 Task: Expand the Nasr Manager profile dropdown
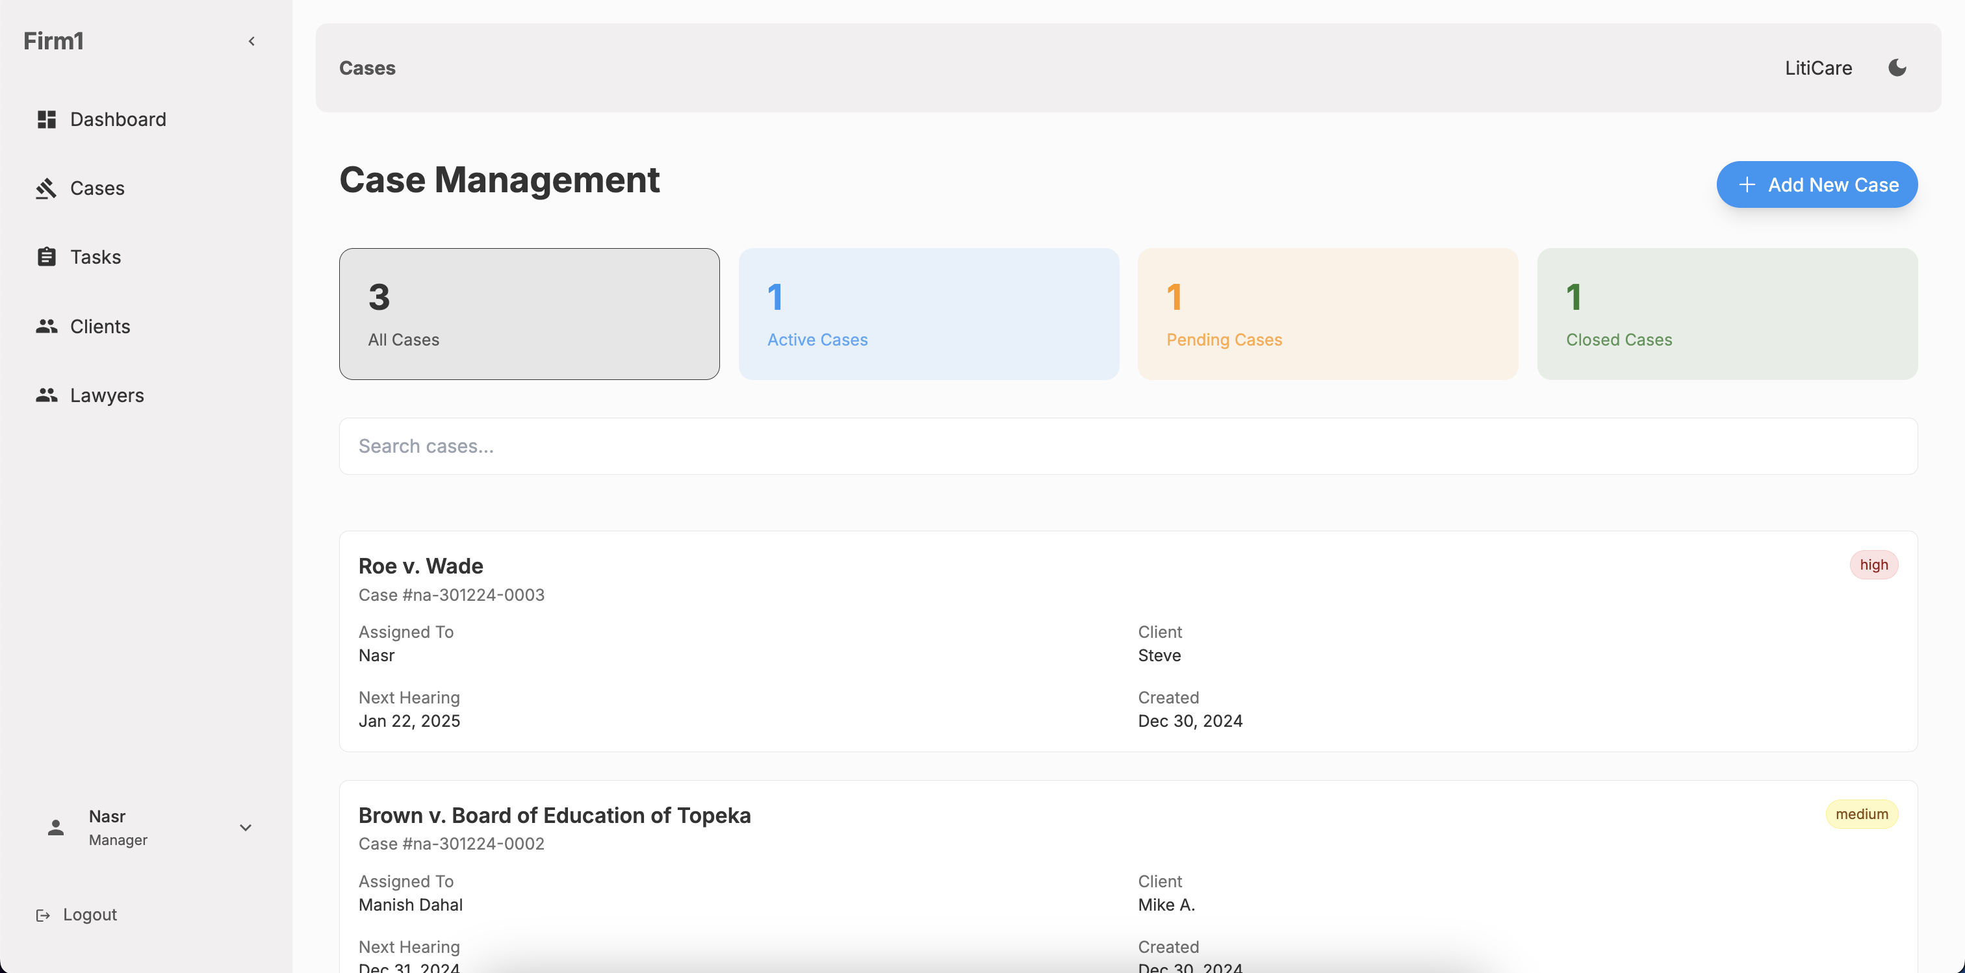click(246, 828)
